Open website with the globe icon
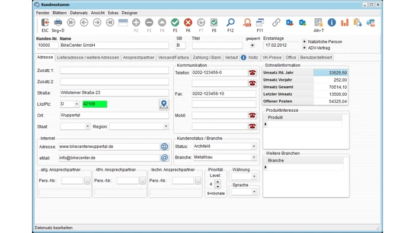Screen dimensions: 415x233 [164, 147]
